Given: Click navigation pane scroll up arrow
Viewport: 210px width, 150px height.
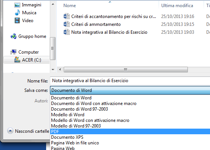Looking at the screenshot, I should (x=53, y=4).
